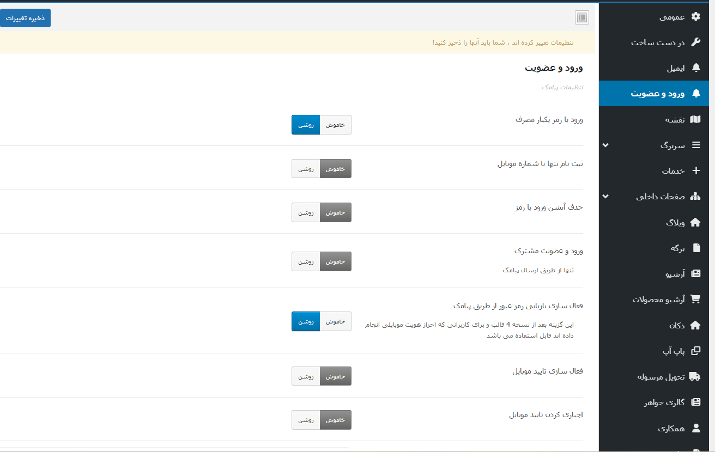The width and height of the screenshot is (715, 452).
Task: Turn on 'حذف آپشن ورود با رمز'
Action: pos(306,212)
